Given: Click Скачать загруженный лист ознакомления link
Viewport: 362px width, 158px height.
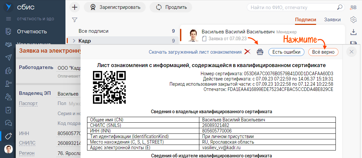Looking at the screenshot, I should click(x=195, y=52).
